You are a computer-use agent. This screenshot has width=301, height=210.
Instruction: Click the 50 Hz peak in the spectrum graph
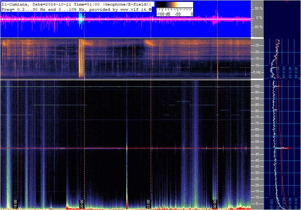pos(284,148)
